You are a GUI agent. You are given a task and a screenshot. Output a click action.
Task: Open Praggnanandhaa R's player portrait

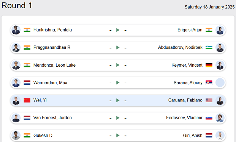tap(16, 48)
